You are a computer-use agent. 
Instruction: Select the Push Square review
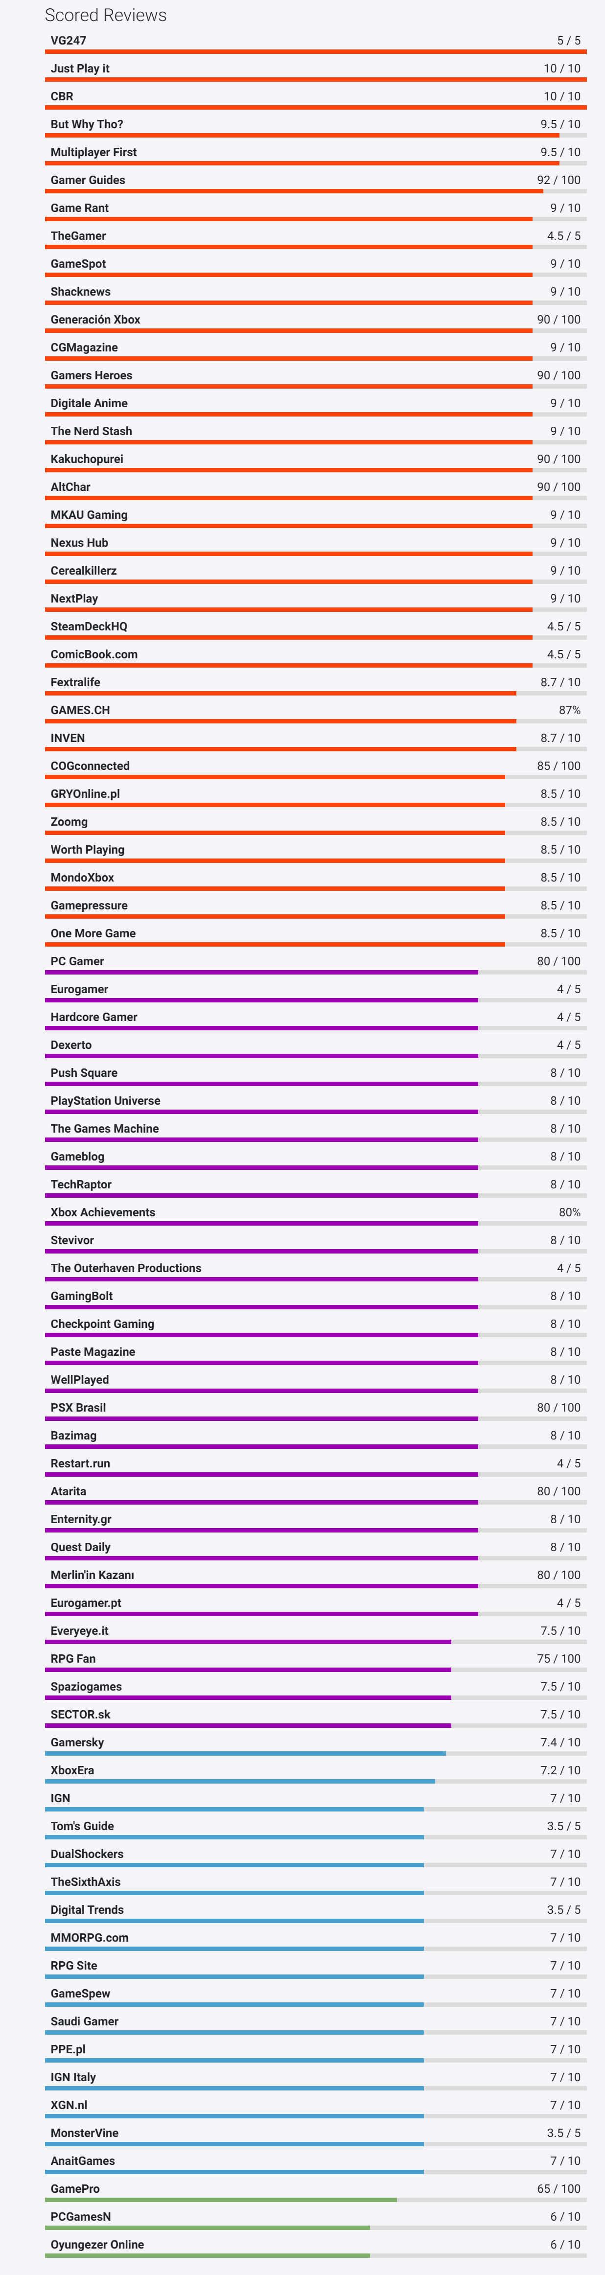(x=84, y=1073)
